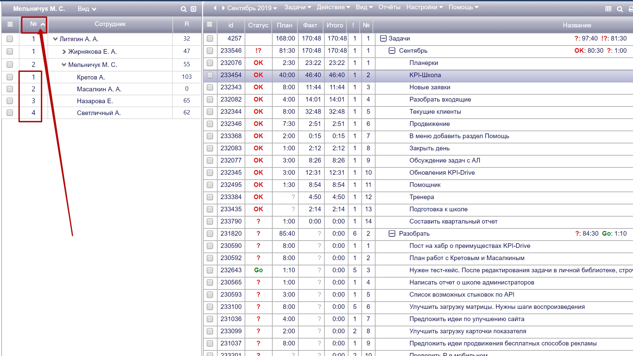
Task: Select employee Назарова Е.
Action: click(x=95, y=101)
